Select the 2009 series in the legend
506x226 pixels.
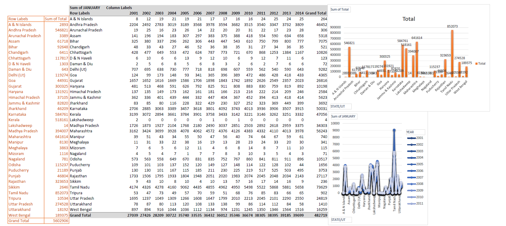[x=415, y=190]
